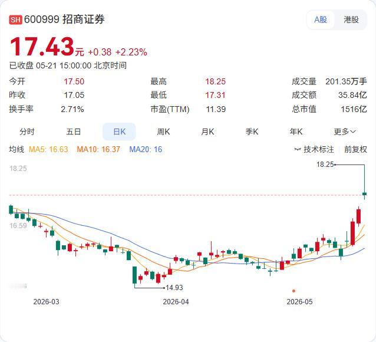This screenshot has height=342, width=376.
Task: Click the 昨收 value 17.05
Action: click(x=74, y=95)
